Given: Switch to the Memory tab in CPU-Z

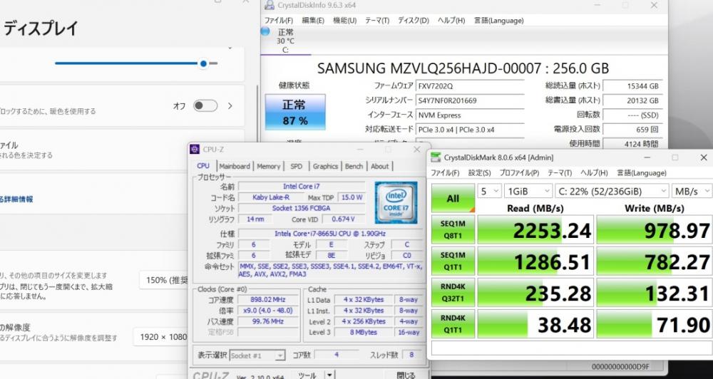Looking at the screenshot, I should click(268, 166).
